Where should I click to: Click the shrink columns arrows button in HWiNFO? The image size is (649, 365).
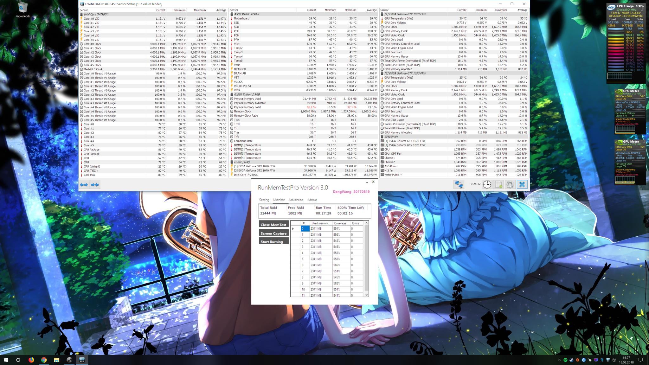tap(94, 184)
